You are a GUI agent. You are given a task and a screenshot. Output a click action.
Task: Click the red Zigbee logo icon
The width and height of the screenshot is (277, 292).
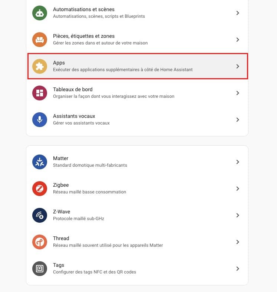pos(39,189)
